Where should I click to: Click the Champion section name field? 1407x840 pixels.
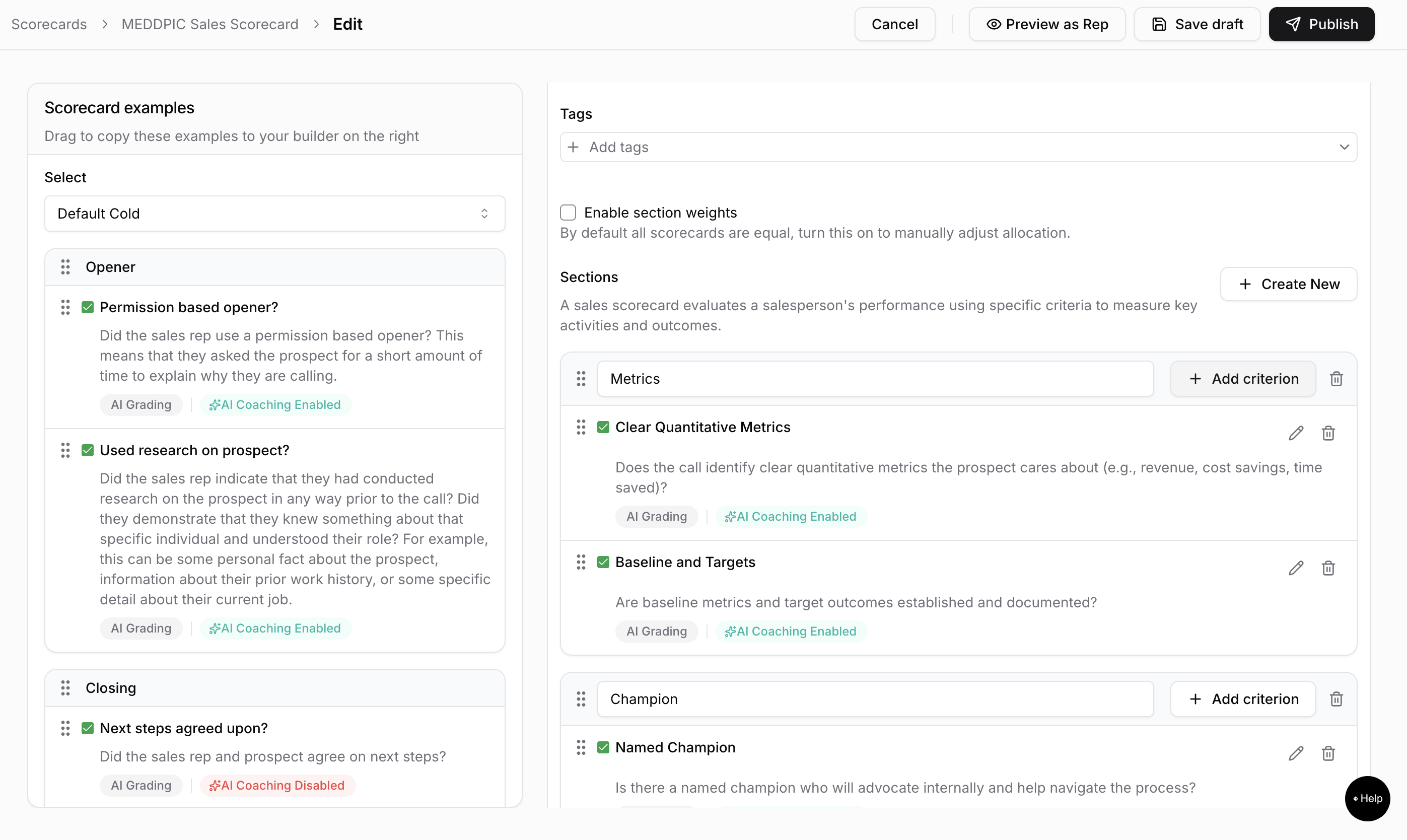coord(875,699)
